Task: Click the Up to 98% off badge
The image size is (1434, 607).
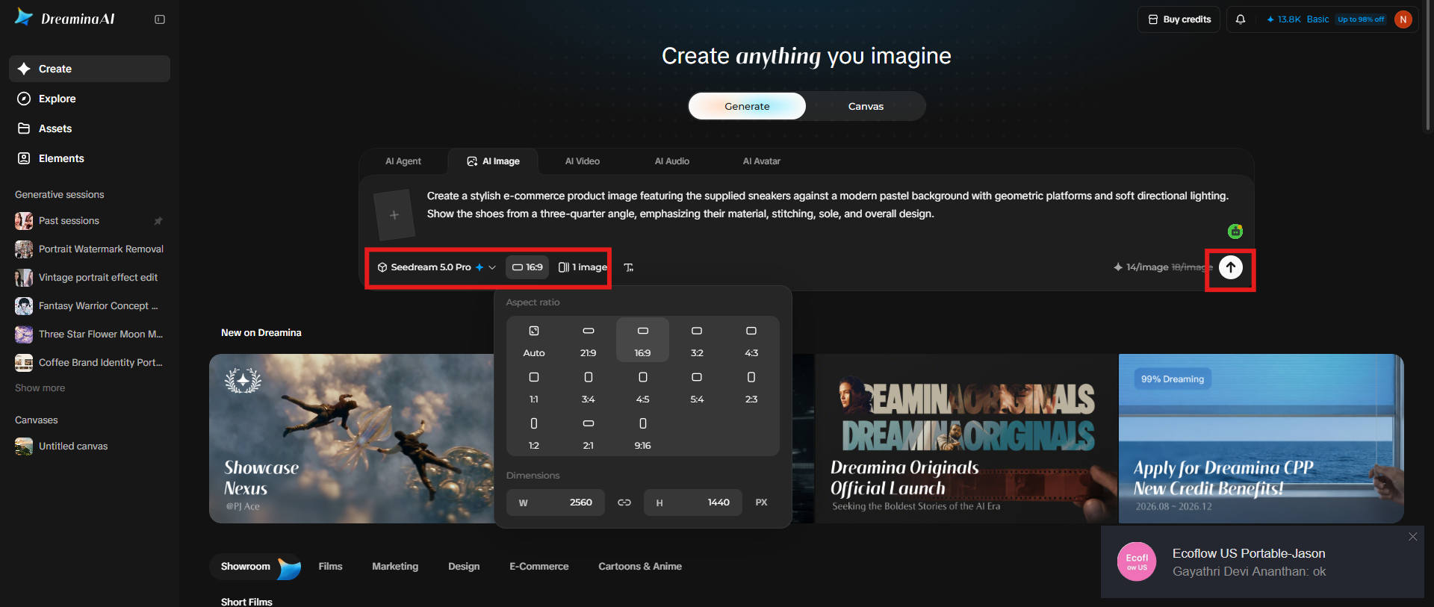Action: [1361, 19]
